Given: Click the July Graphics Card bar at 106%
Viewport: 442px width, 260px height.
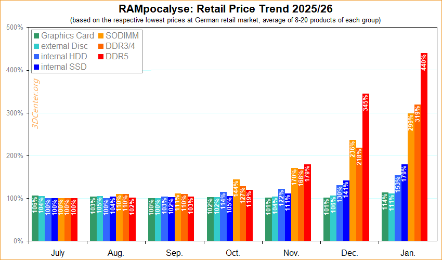Looking at the screenshot, I should 35,219.
